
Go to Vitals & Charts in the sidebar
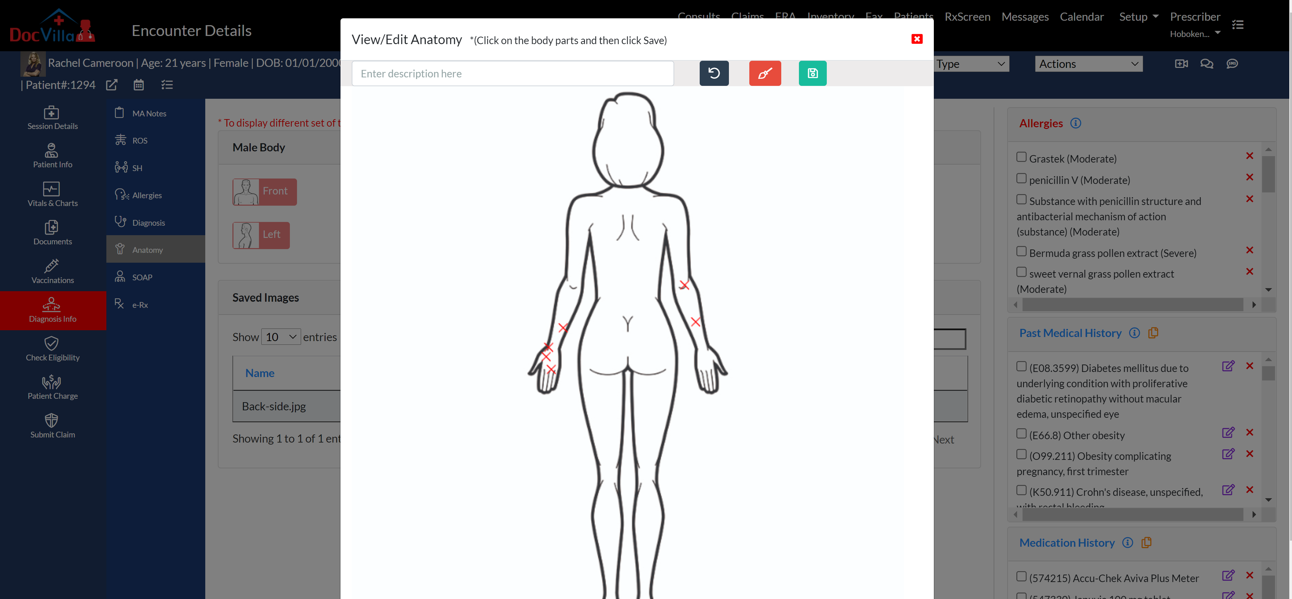(52, 194)
